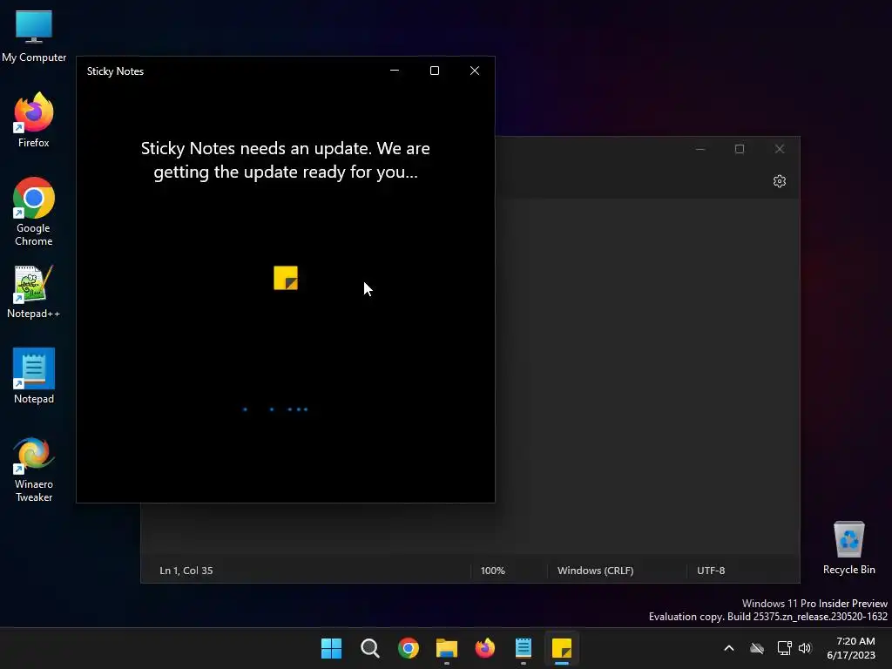Open Notepad++ desktop shortcut
892x669 pixels.
click(x=34, y=291)
